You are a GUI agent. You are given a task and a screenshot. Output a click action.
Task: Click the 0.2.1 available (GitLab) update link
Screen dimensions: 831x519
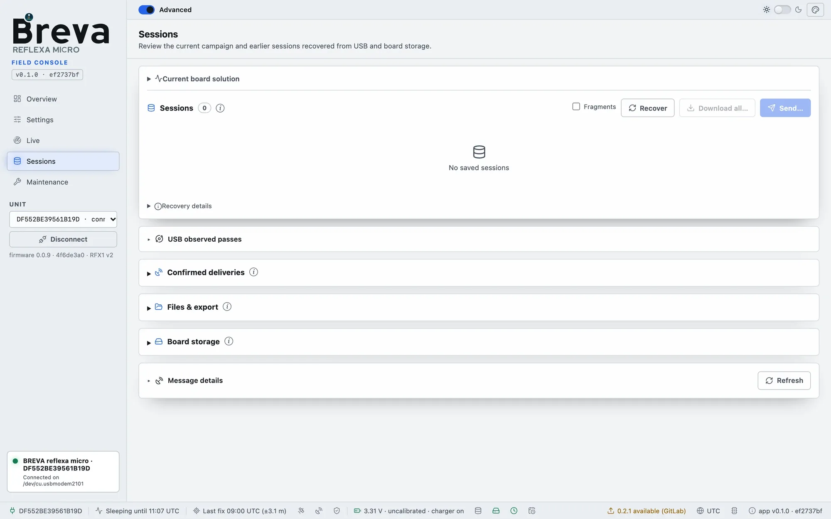click(x=647, y=511)
